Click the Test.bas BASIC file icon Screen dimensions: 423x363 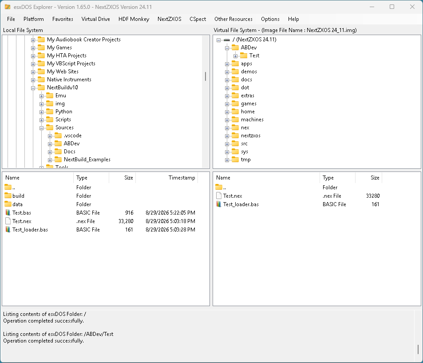(8, 212)
